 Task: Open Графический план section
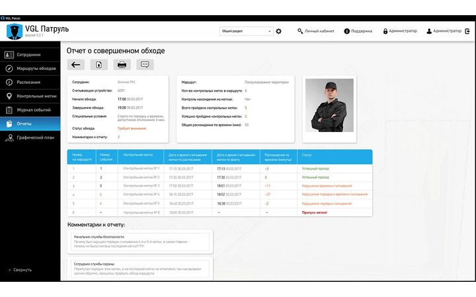(x=34, y=137)
